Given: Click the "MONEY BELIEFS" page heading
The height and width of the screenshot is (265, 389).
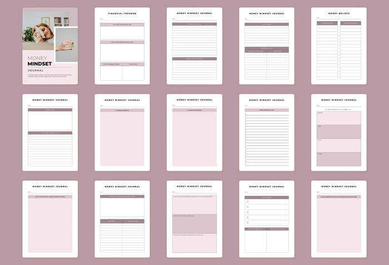Looking at the screenshot, I should pos(339,13).
